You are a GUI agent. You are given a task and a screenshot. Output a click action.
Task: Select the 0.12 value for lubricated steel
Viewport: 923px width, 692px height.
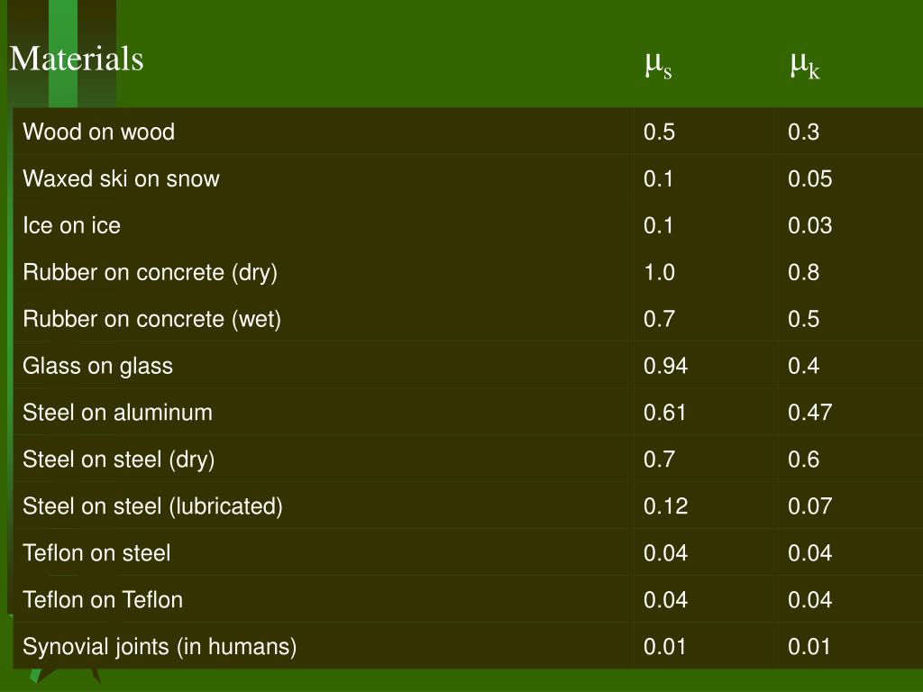pos(666,506)
